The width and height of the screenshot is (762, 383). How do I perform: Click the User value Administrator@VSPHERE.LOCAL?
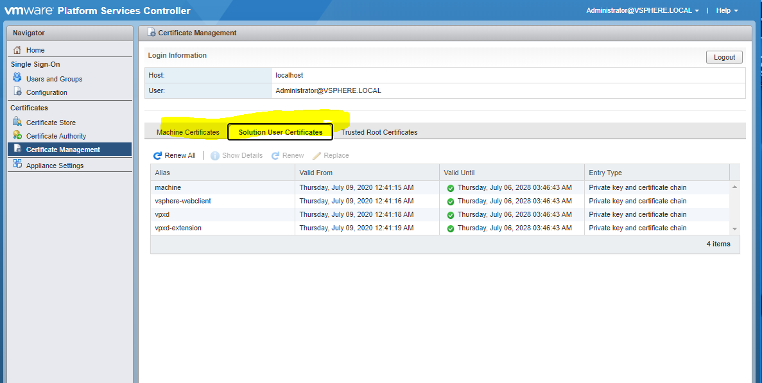click(x=328, y=90)
